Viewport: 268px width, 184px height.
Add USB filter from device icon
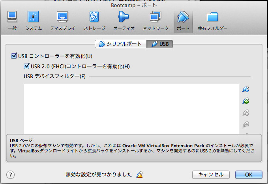pyautogui.click(x=246, y=101)
